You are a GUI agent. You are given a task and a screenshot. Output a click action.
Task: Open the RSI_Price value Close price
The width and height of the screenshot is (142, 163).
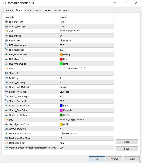(x=86, y=40)
